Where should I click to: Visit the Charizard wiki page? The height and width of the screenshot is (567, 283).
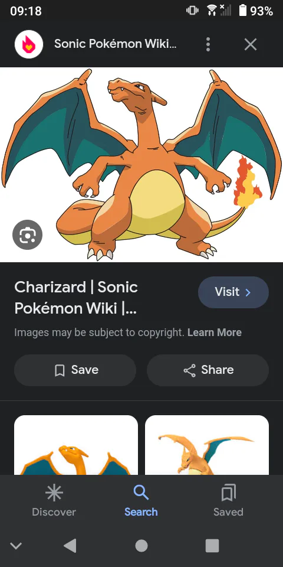click(233, 292)
